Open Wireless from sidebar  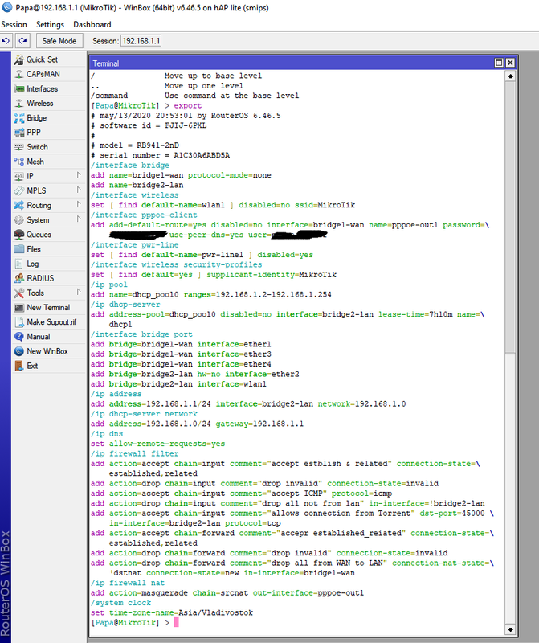point(49,104)
